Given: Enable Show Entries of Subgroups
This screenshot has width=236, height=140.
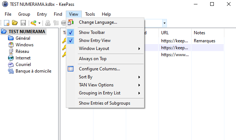Looking at the screenshot, I should coord(105,103).
